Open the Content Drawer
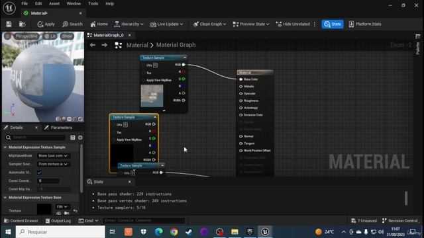This screenshot has width=424, height=238. click(x=21, y=221)
